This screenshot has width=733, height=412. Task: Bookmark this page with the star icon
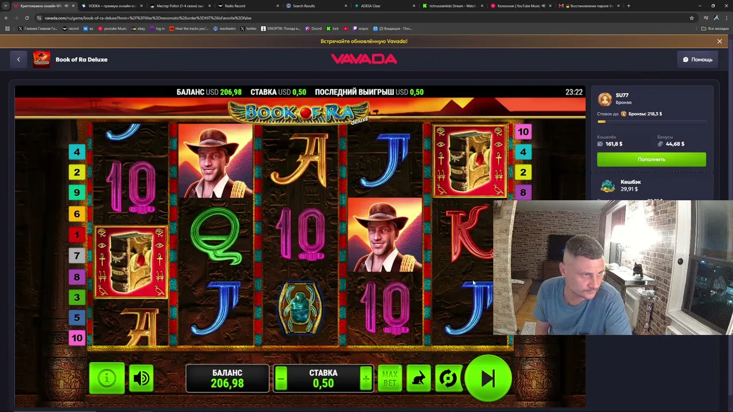point(692,18)
